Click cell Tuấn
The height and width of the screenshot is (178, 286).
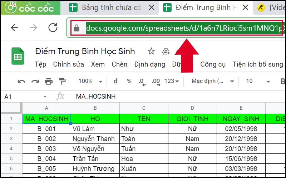(144, 149)
